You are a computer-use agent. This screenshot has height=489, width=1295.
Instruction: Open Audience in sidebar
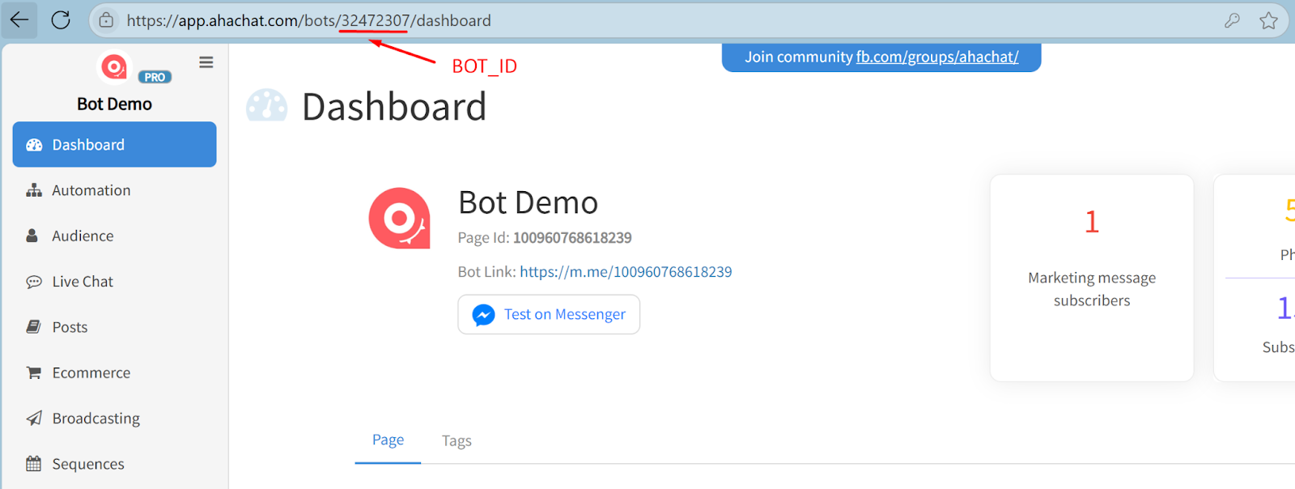tap(114, 236)
